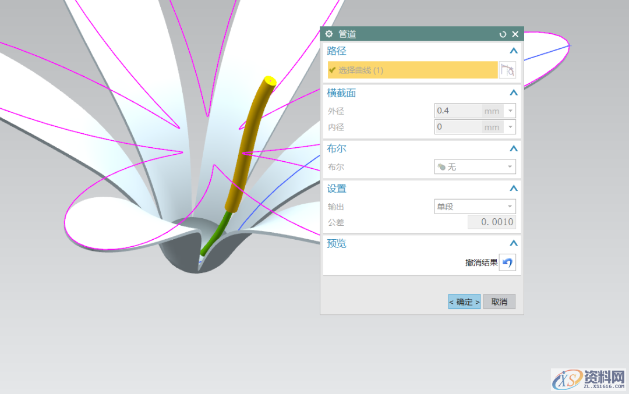Click the 撤消结果 undo arrow icon
Viewport: 629px width, 394px height.
[507, 262]
